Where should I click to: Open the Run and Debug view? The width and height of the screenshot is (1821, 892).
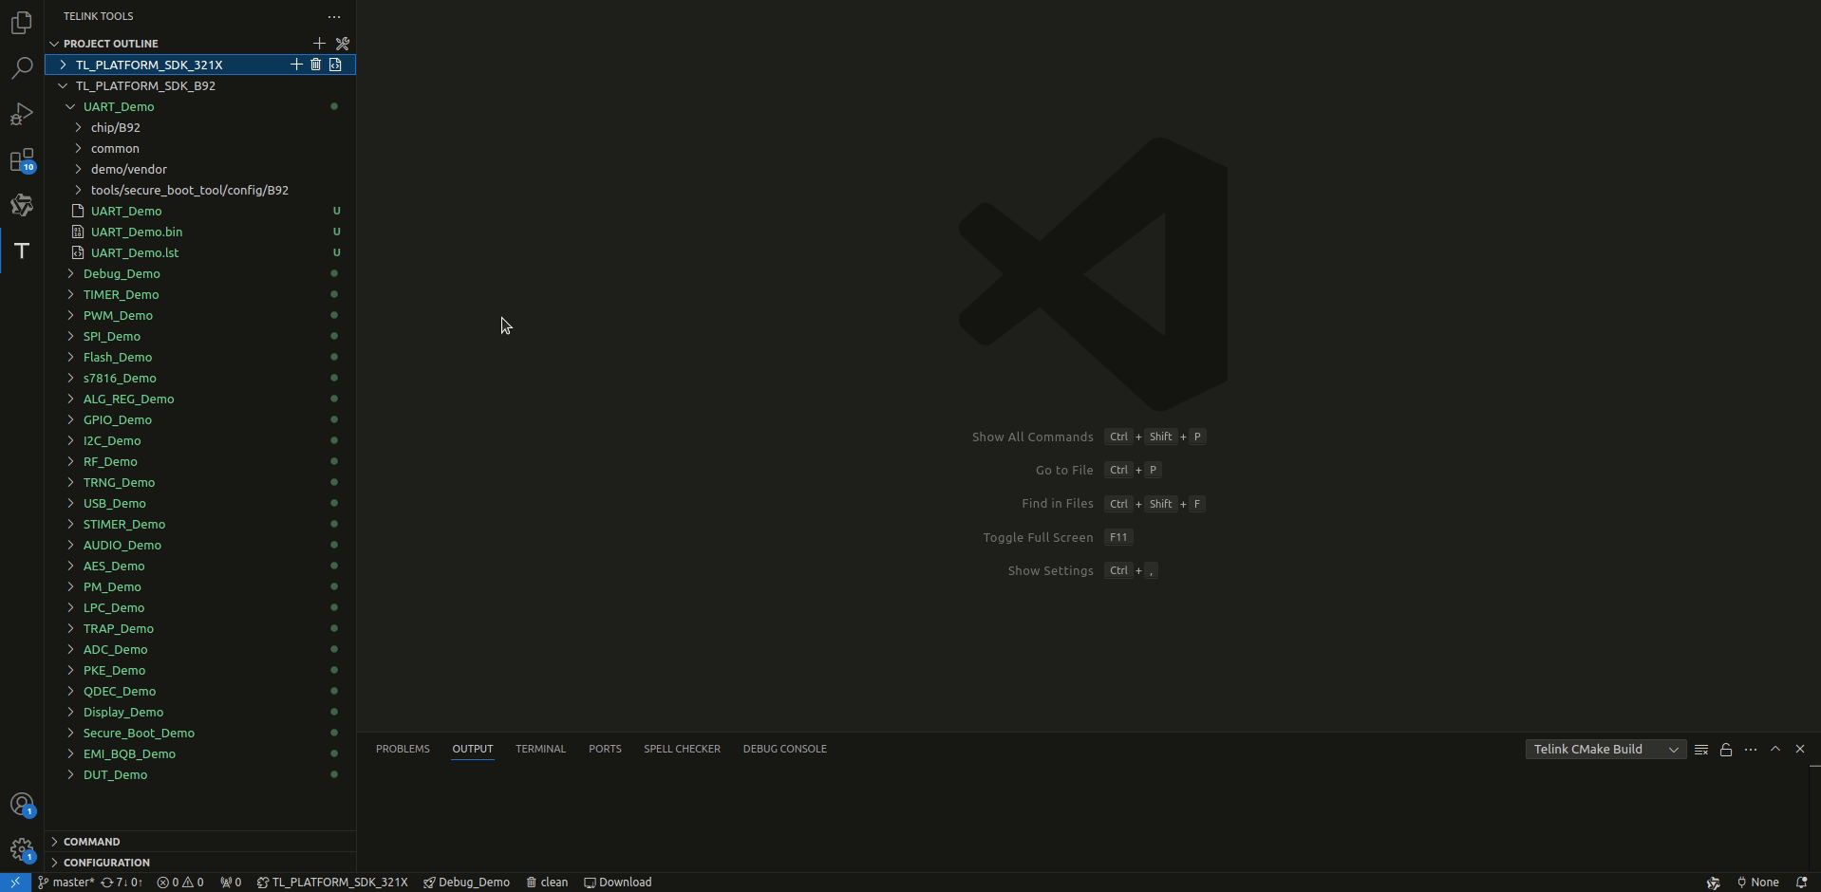pos(22,114)
